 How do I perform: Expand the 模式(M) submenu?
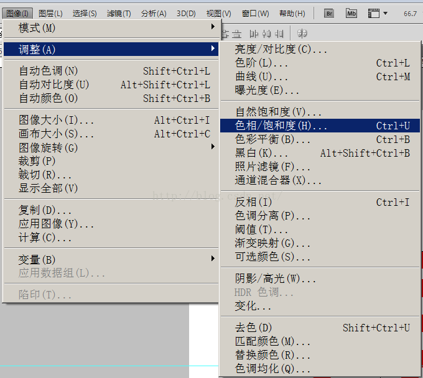(x=111, y=28)
